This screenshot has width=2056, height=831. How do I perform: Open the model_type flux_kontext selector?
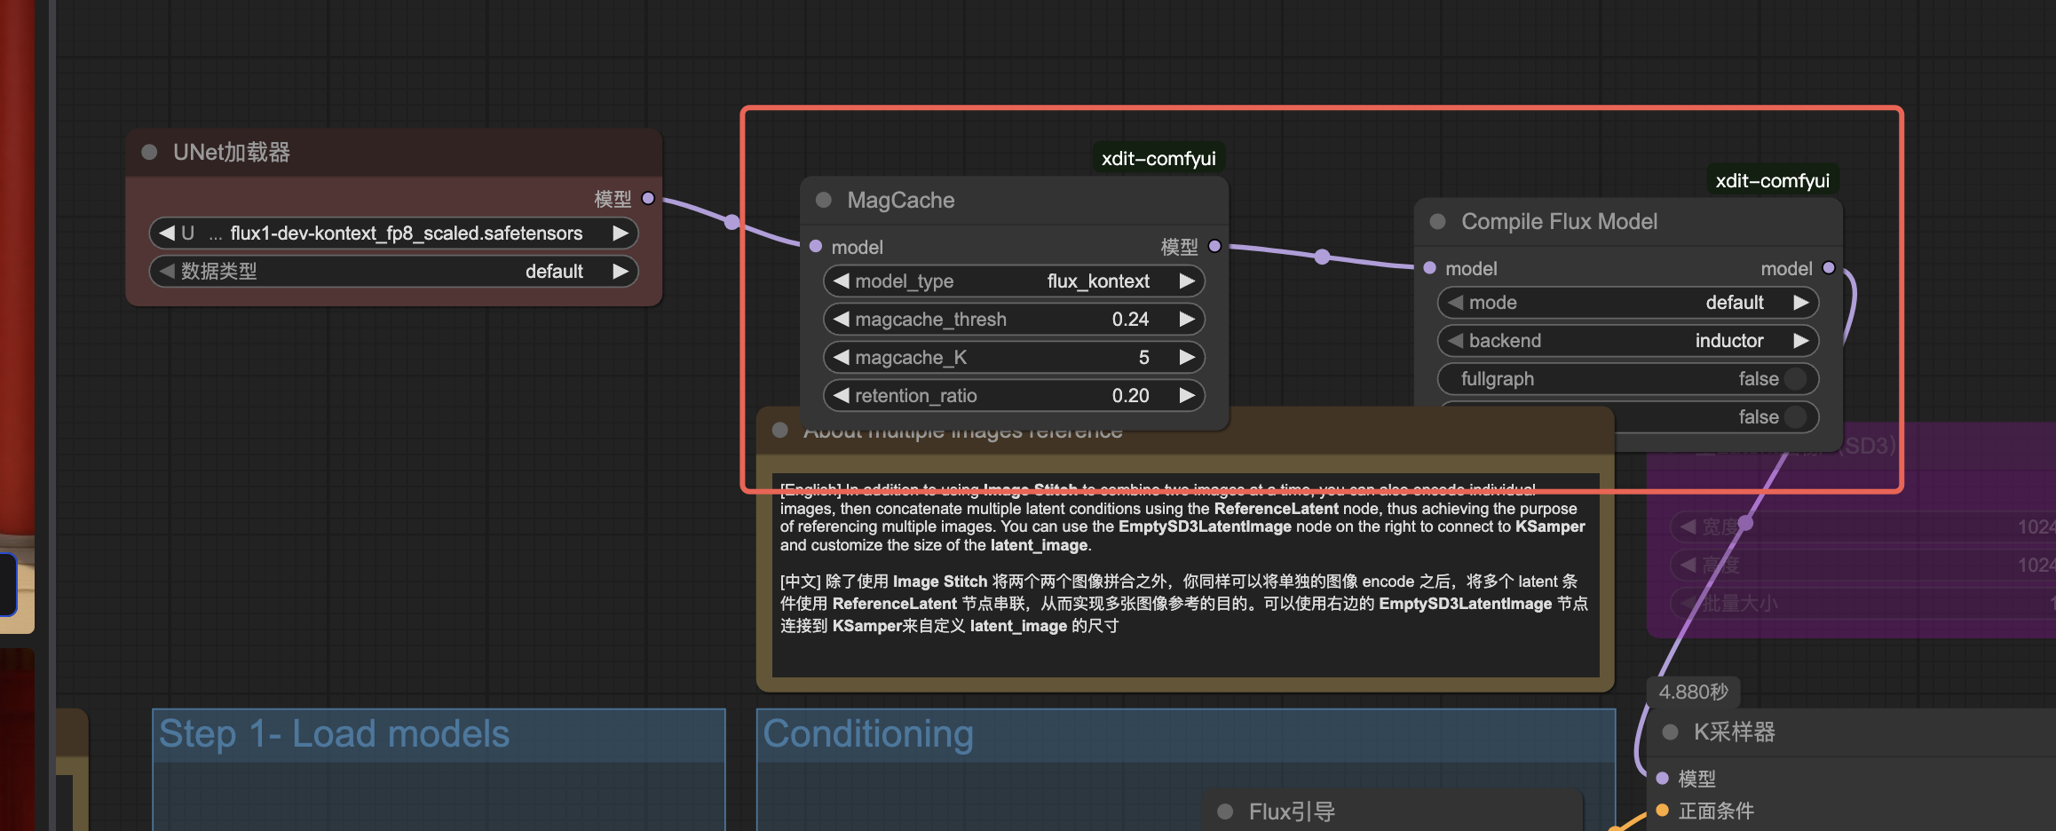(1013, 281)
